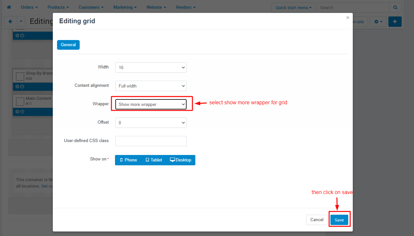Open the Content alignment dropdown
This screenshot has width=414, height=236.
[x=151, y=86]
